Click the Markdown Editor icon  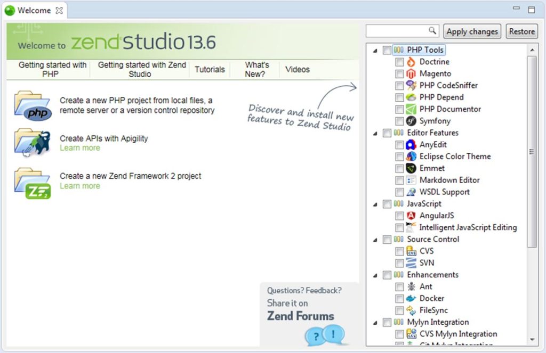click(x=411, y=180)
